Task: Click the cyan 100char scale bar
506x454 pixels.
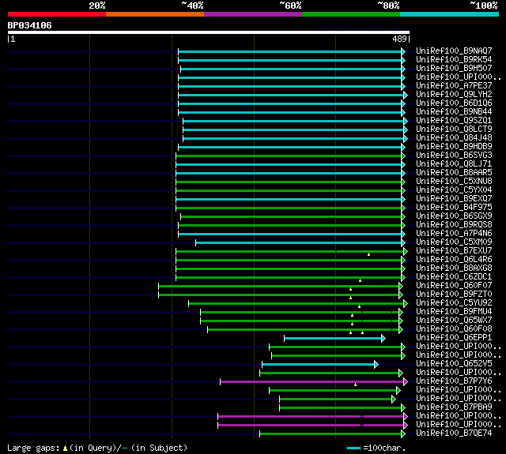Action: click(x=353, y=448)
